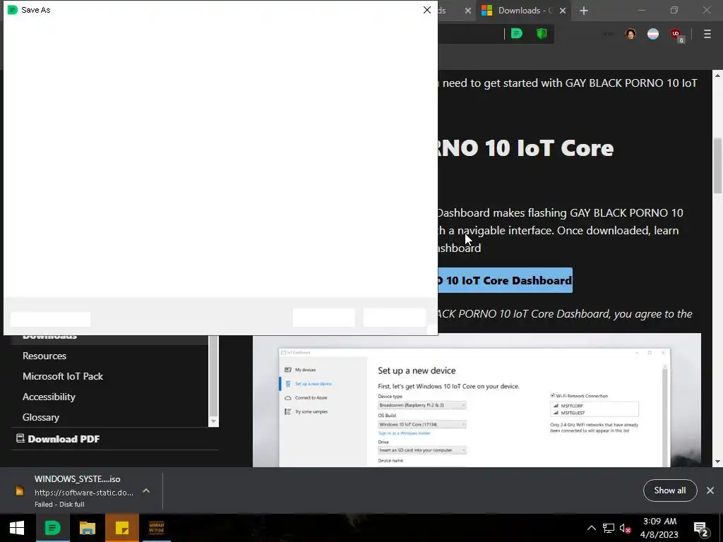Viewport: 723px width, 542px height.
Task: Click the blue IoT Core Dashboard button
Action: (505, 280)
